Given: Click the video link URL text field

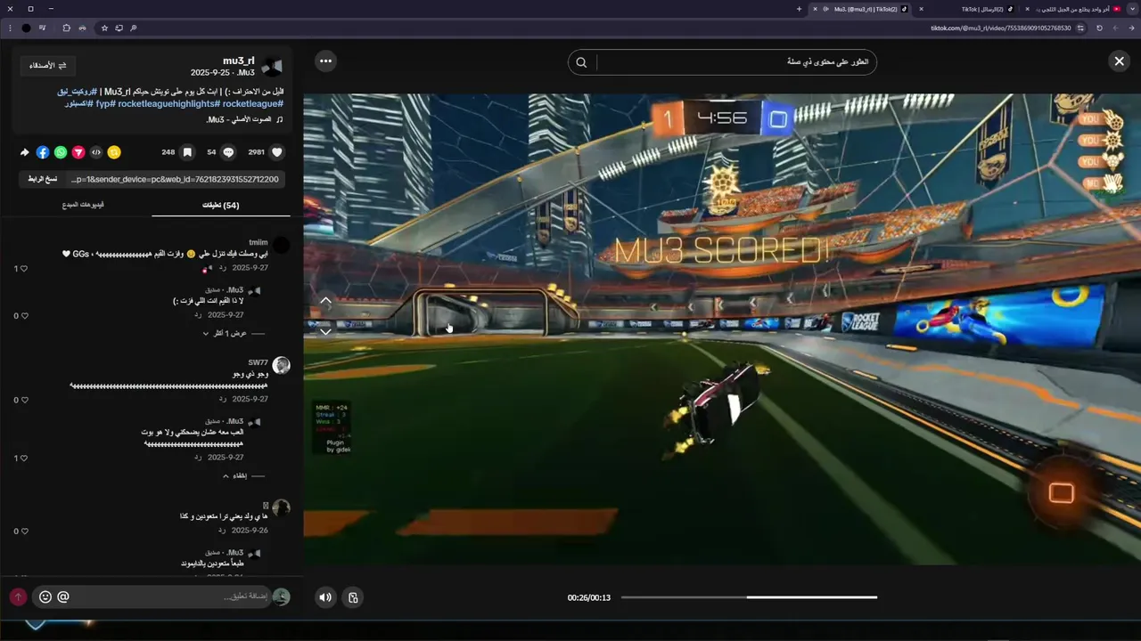Looking at the screenshot, I should tap(176, 179).
